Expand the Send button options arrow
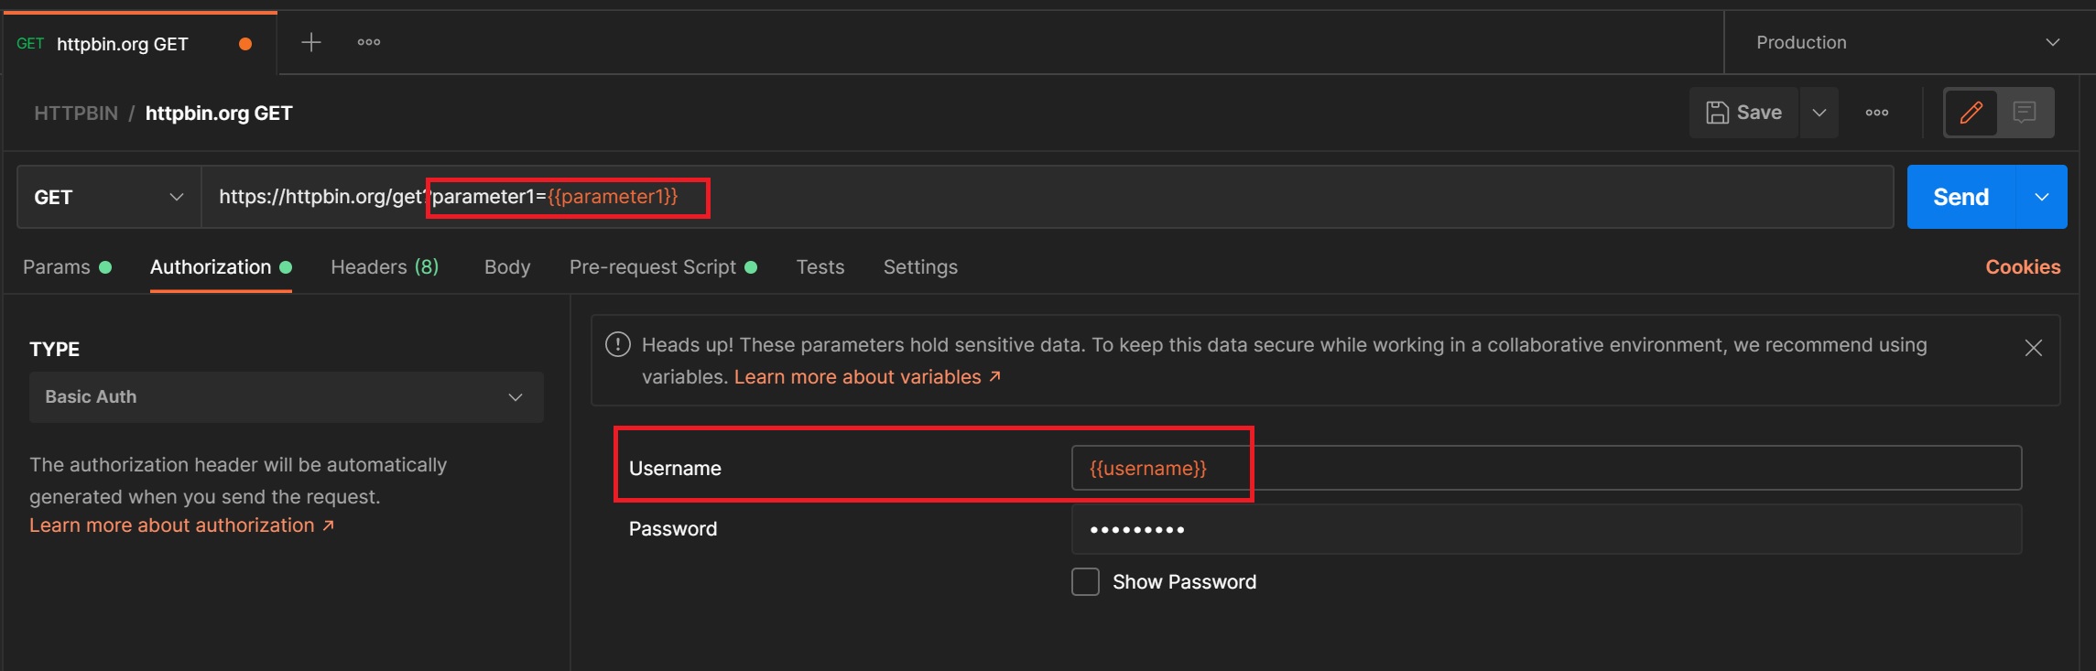Screen dimensions: 2096x671 point(2041,197)
